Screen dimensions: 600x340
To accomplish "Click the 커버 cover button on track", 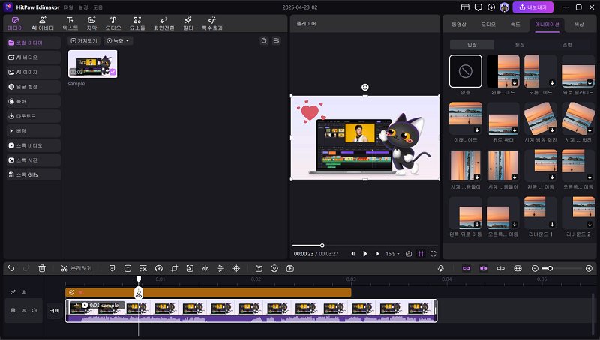I will click(54, 311).
